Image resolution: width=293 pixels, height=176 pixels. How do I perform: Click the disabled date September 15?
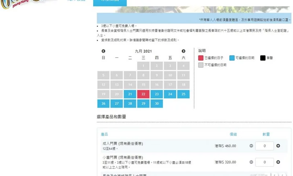tap(143, 85)
